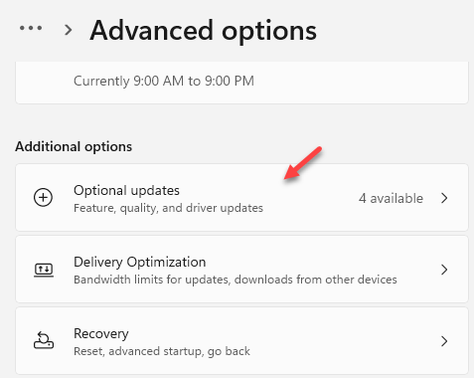Viewport: 474px width, 378px height.
Task: Click the '4 available' status text
Action: 391,198
